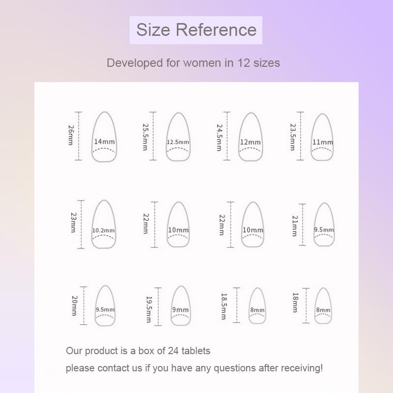
Task: Click the 8mm nail beside 18.5mm label
Action: click(256, 306)
